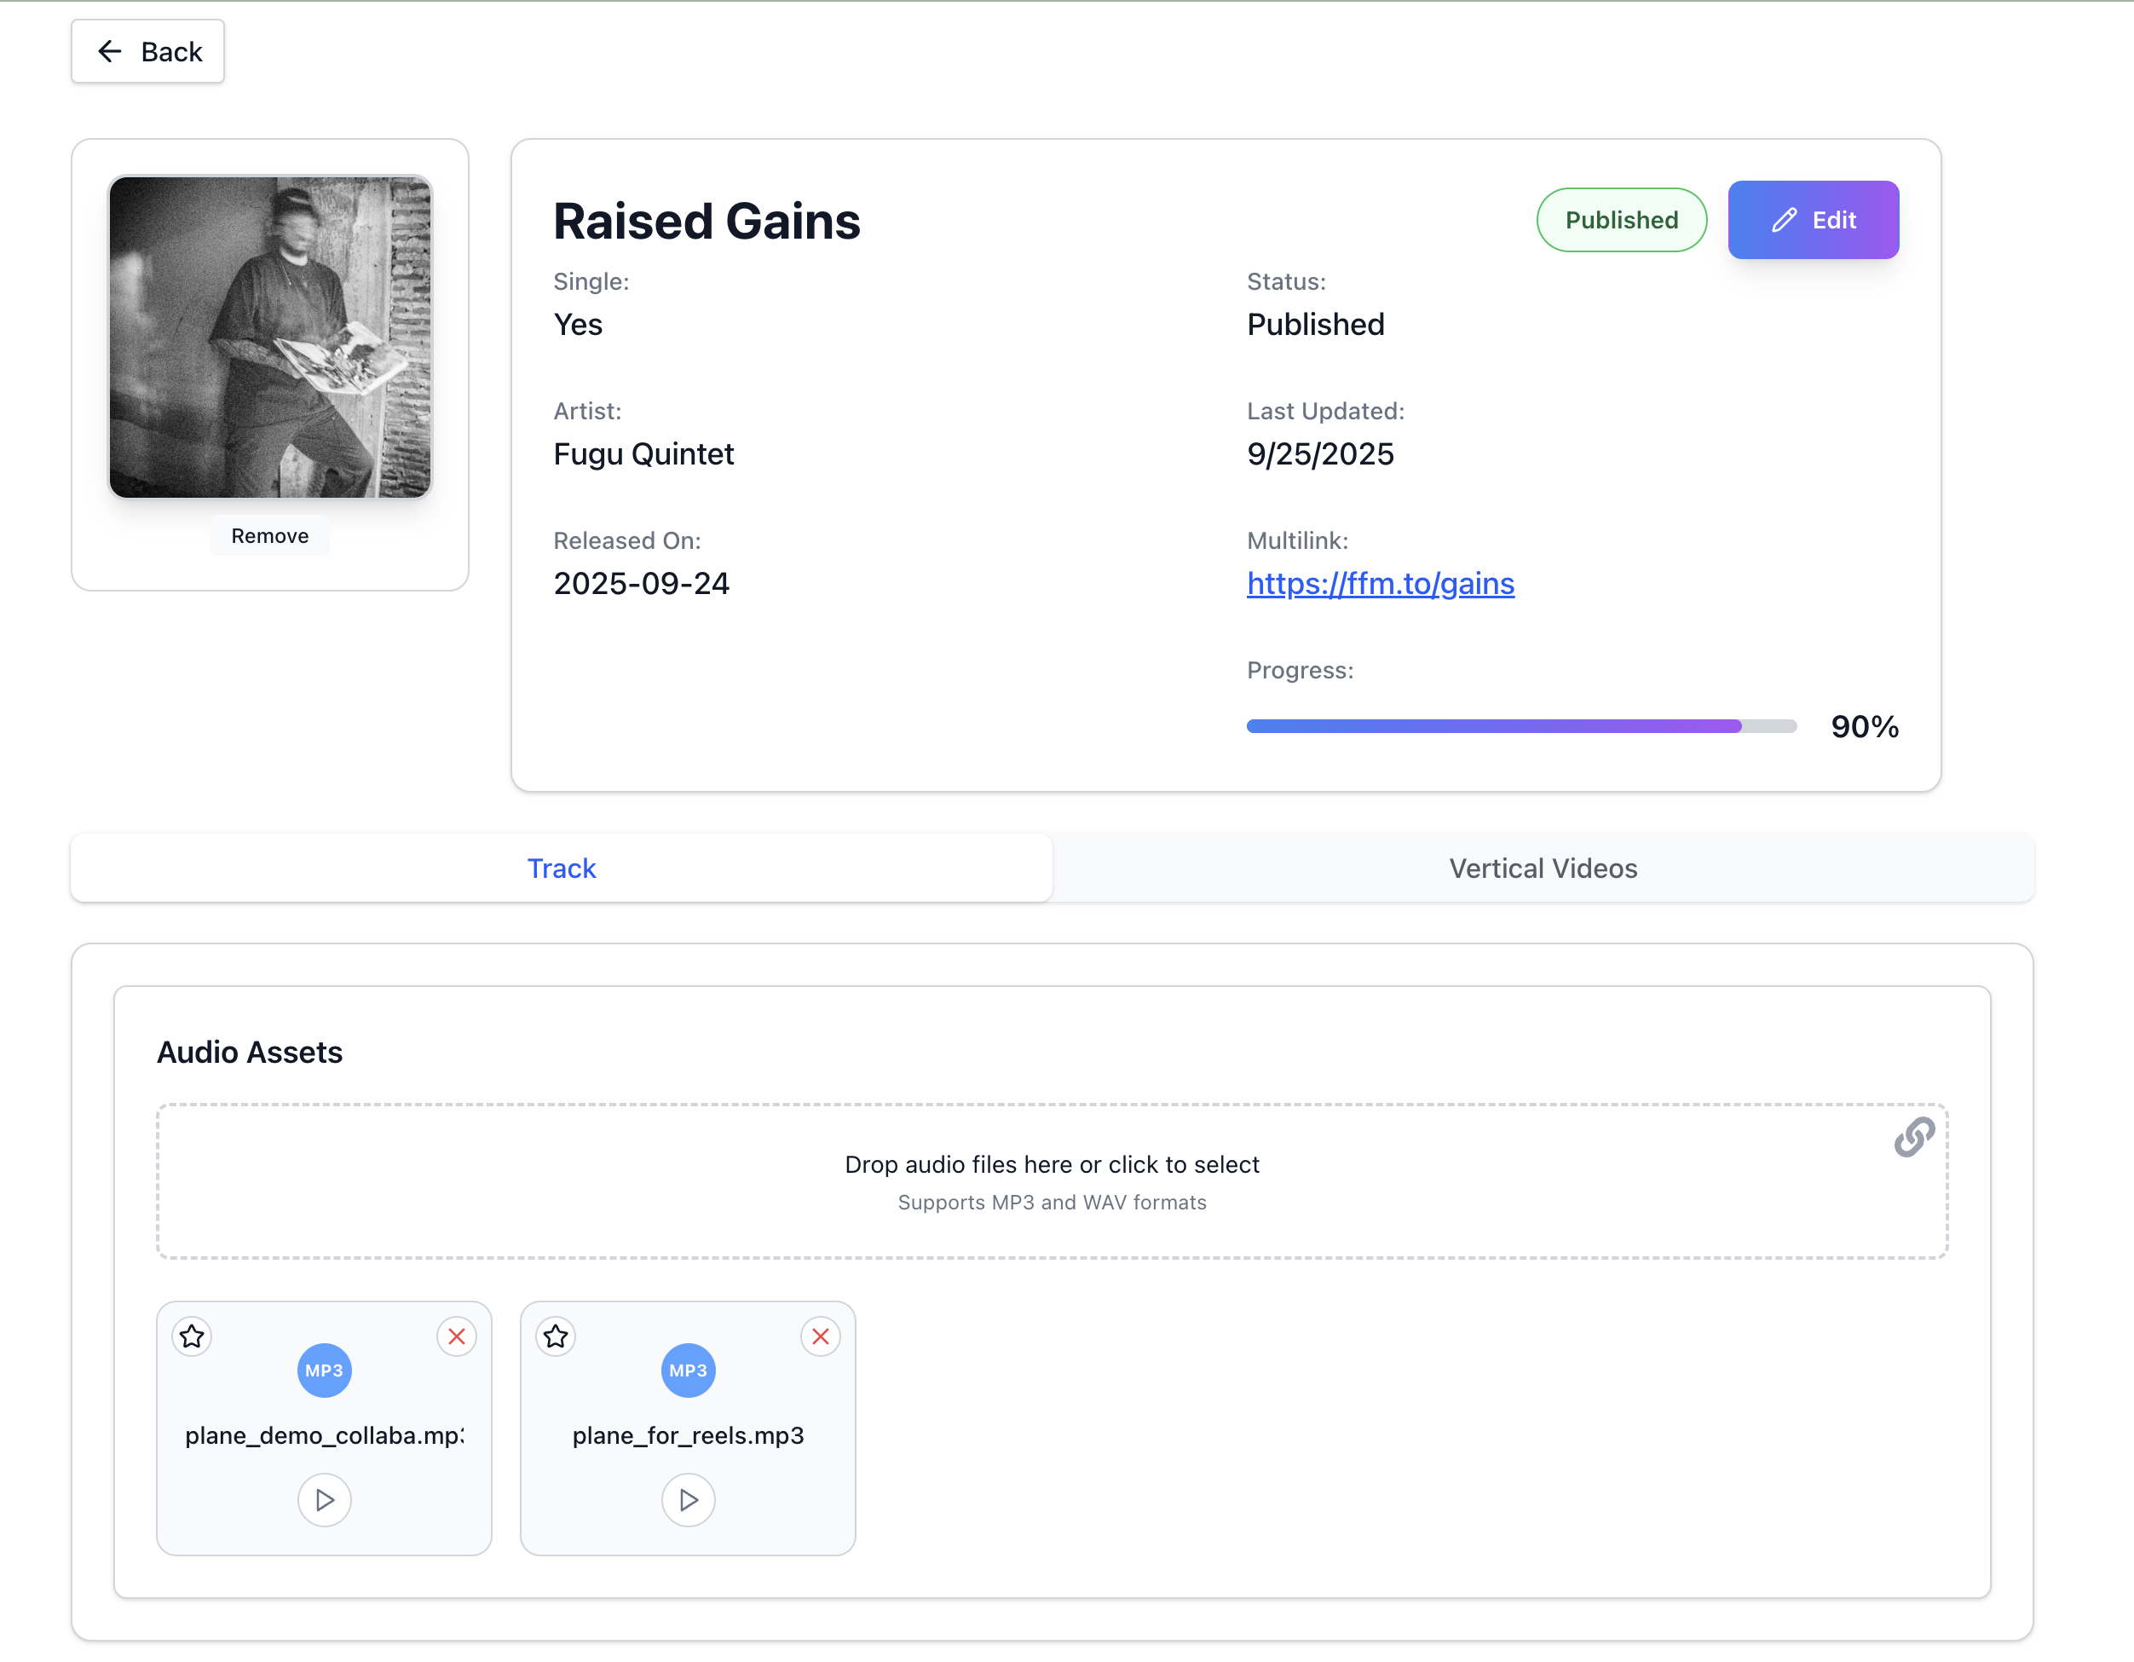Go back using the Back button

(x=147, y=52)
